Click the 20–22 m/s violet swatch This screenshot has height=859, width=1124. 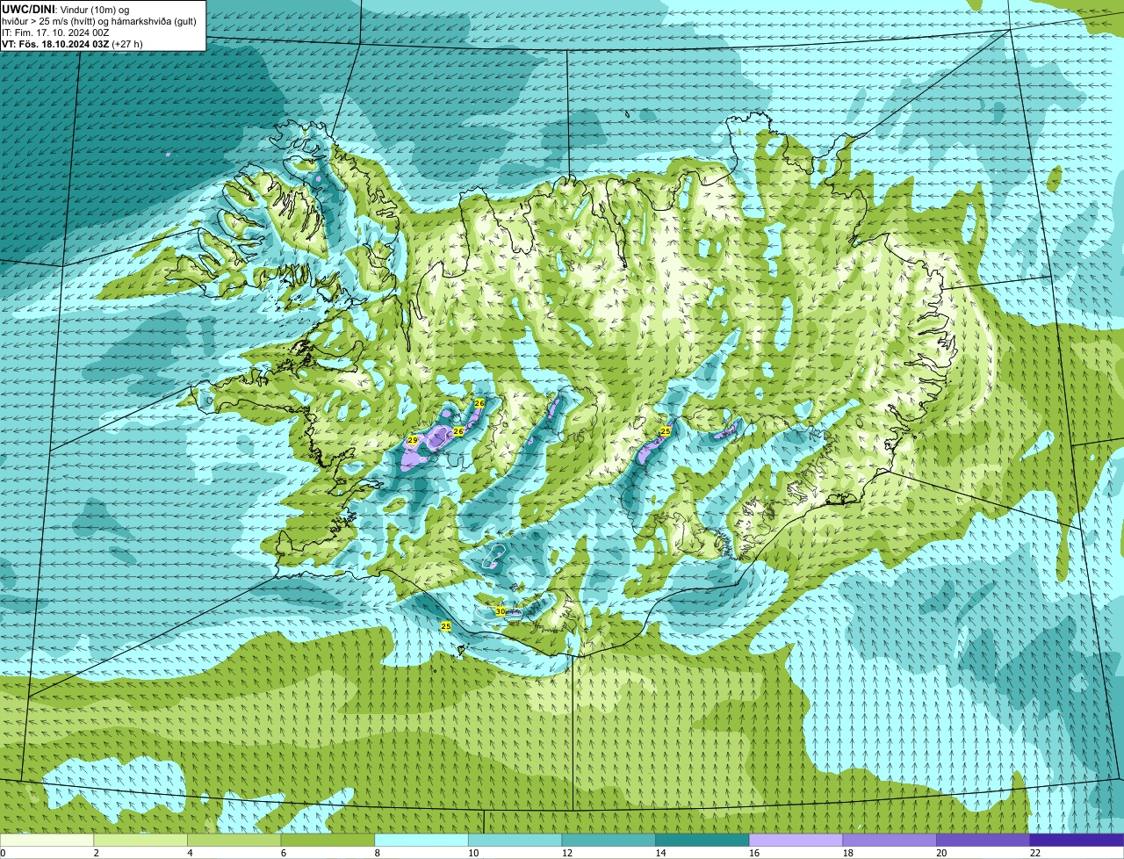coord(983,840)
